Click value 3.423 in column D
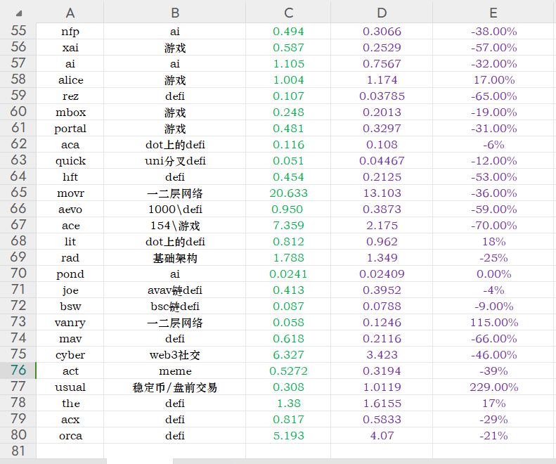Screen dimensions: 556x464 382,355
